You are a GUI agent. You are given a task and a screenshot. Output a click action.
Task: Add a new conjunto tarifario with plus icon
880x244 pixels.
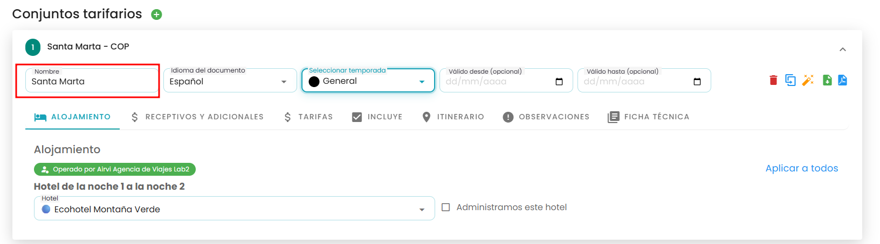[156, 15]
